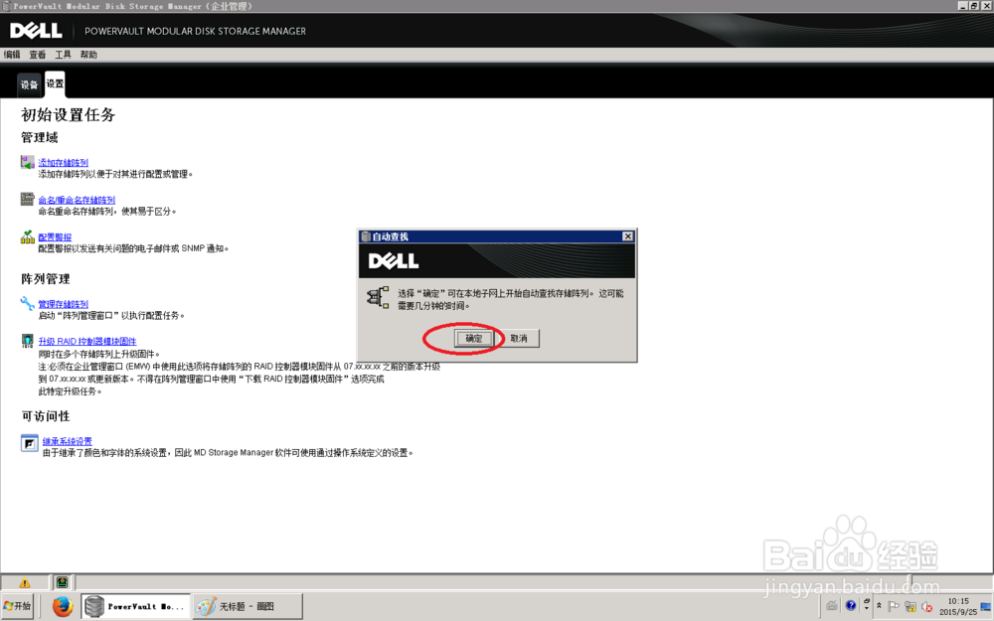Switch to the 设置 tab

(x=55, y=84)
